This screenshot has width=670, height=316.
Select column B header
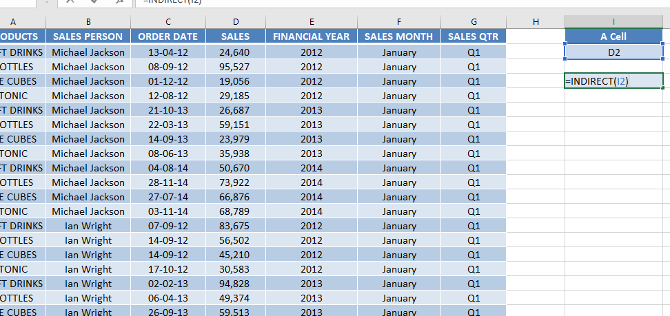coord(88,22)
